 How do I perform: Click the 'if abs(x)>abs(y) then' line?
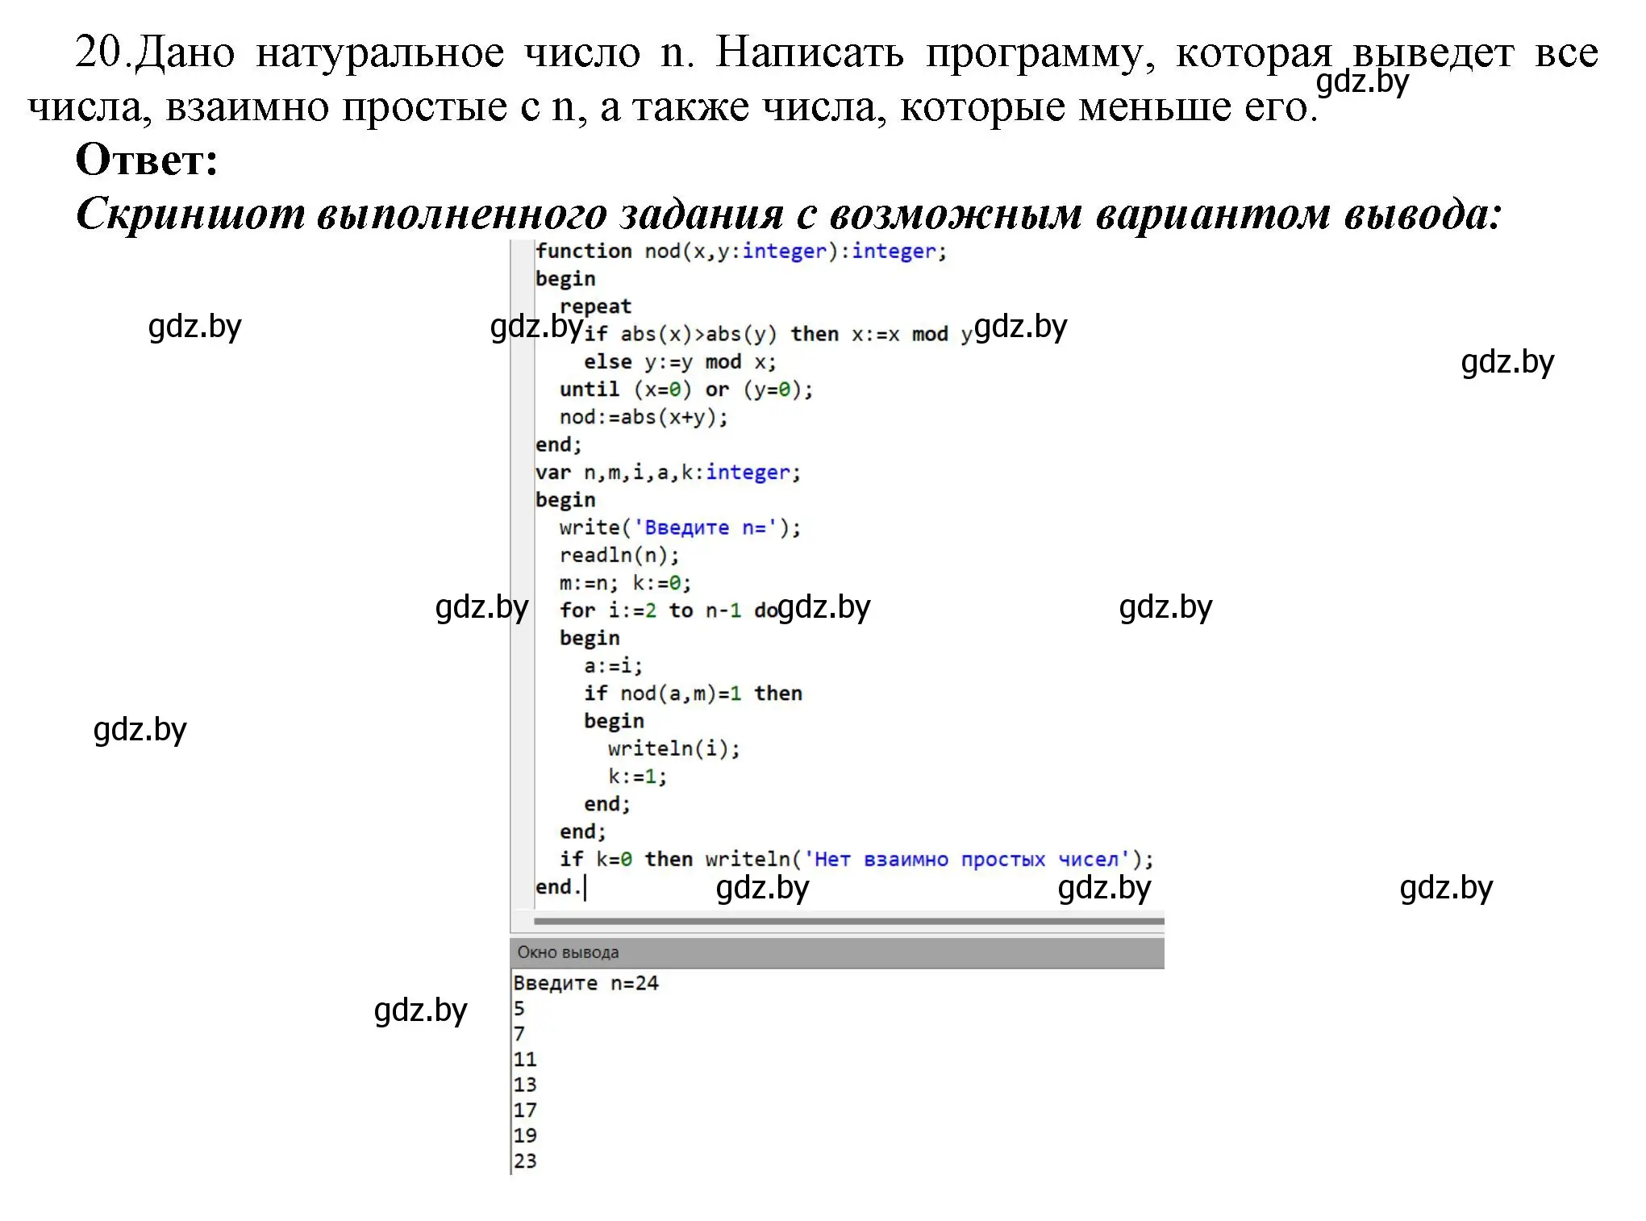tap(777, 334)
